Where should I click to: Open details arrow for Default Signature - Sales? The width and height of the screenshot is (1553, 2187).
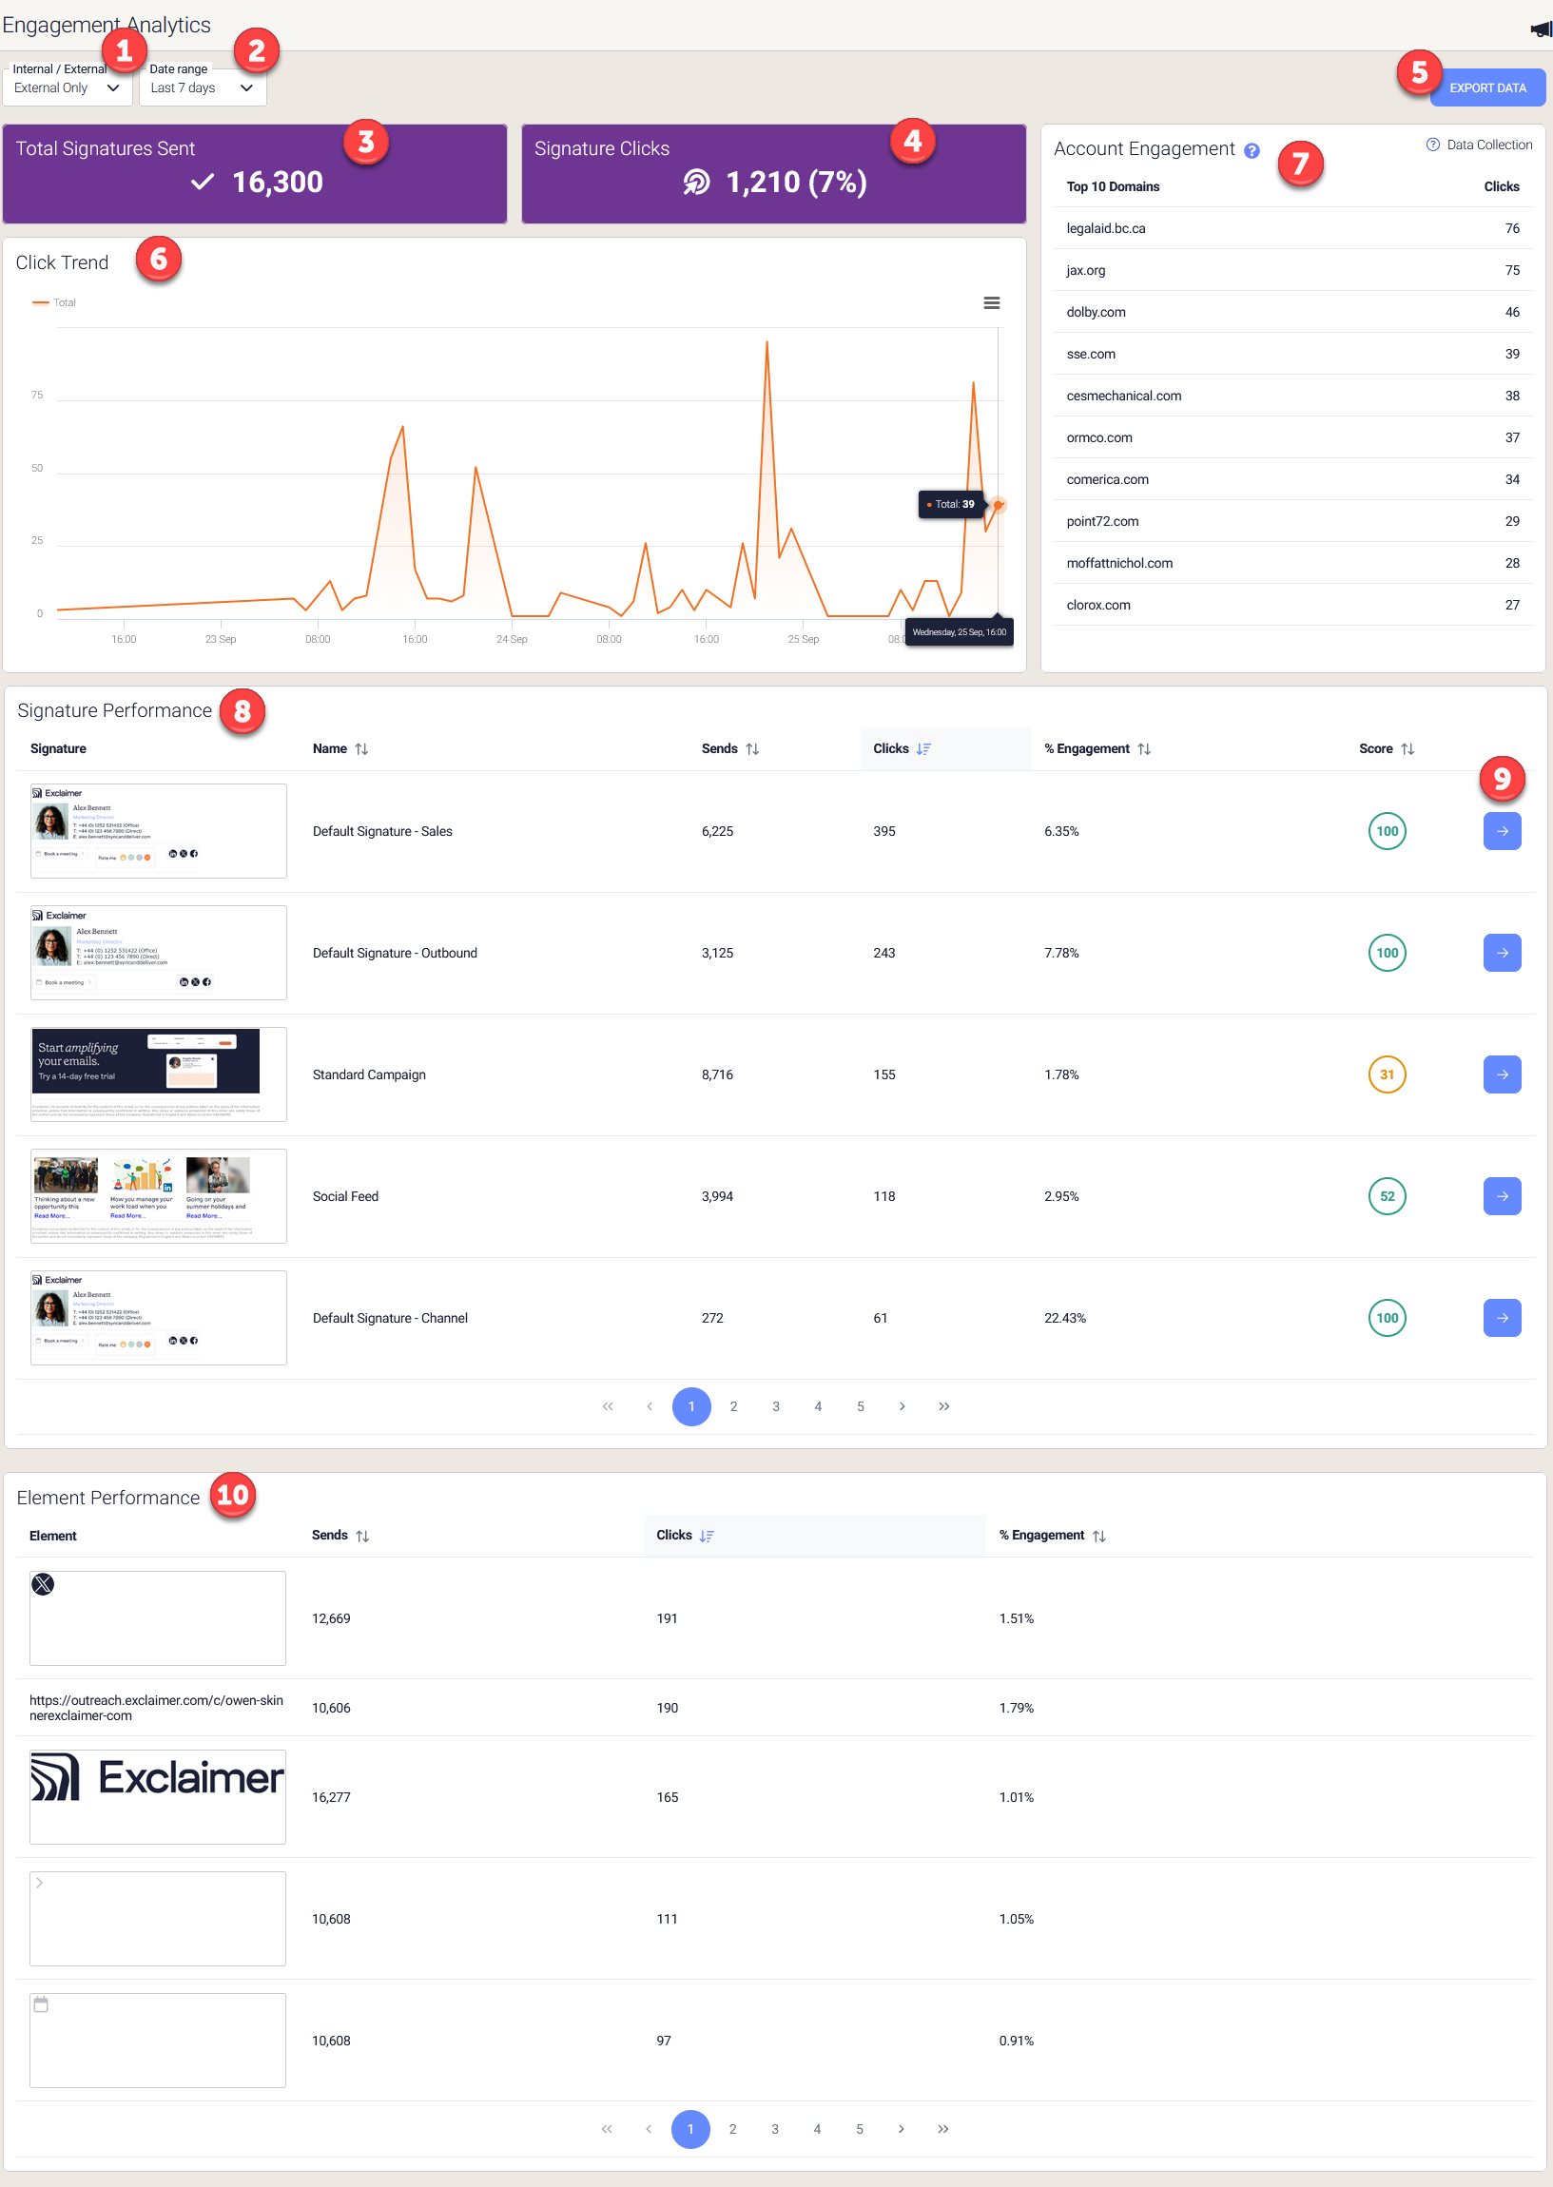(x=1502, y=831)
